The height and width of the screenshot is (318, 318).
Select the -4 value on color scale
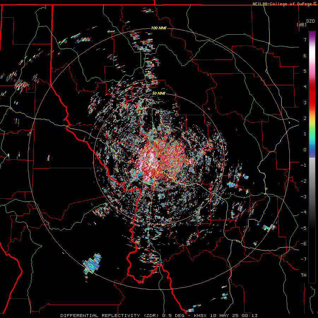click(304, 212)
